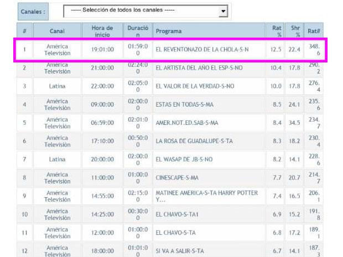Viewport: 343px width, 257px height.
Task: Click 'Latina' channel cell in row 7
Action: (57, 159)
